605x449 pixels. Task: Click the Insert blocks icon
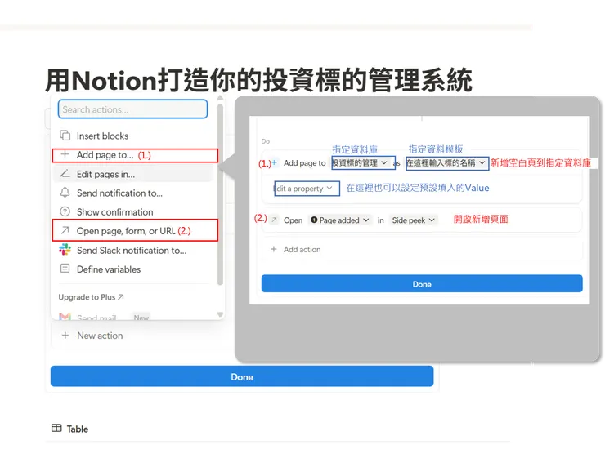65,136
